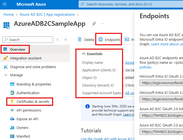The width and height of the screenshot is (183, 140).
Task: Open the more options ellipsis
Action: point(103,24)
